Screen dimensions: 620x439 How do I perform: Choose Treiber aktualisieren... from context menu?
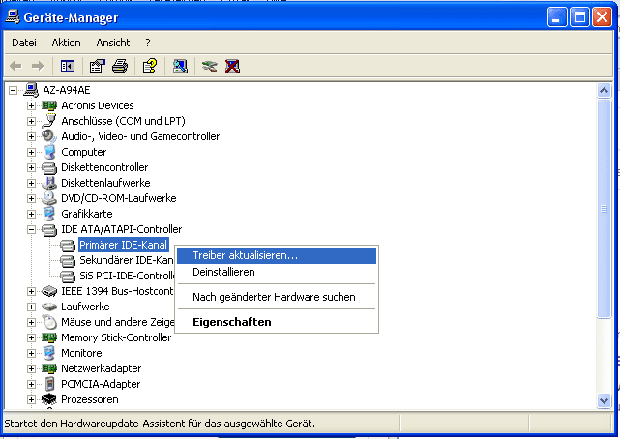coord(277,255)
